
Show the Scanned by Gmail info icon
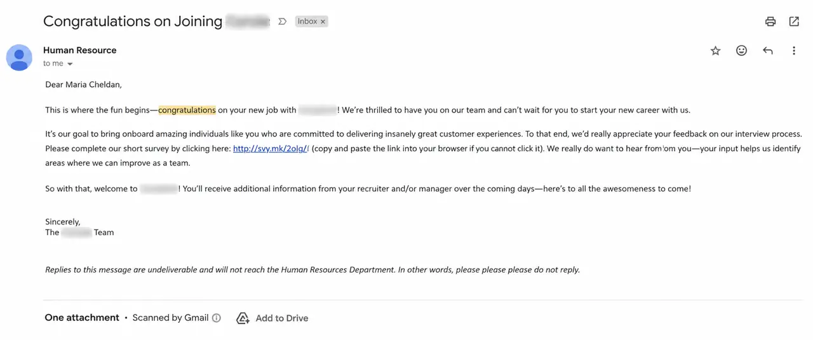click(217, 318)
